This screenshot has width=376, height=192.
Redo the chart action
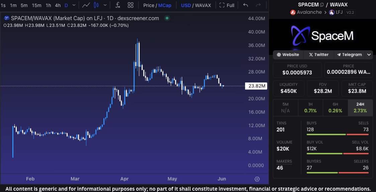pyautogui.click(x=258, y=5)
